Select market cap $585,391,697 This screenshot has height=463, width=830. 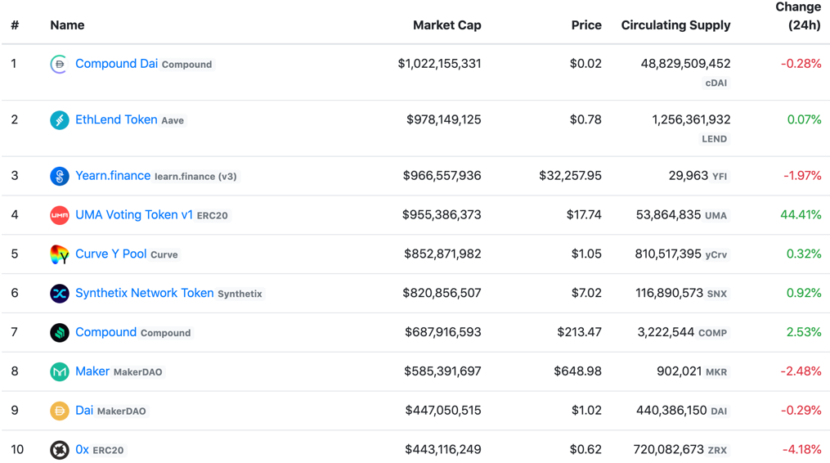point(442,372)
